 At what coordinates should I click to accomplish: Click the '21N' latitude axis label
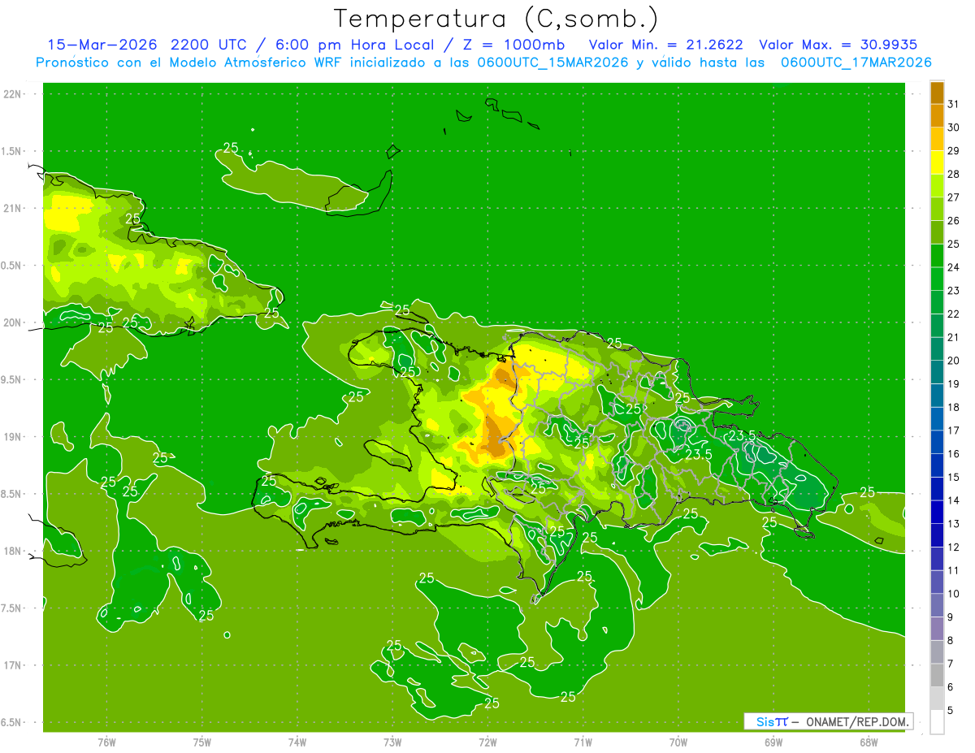tap(14, 208)
